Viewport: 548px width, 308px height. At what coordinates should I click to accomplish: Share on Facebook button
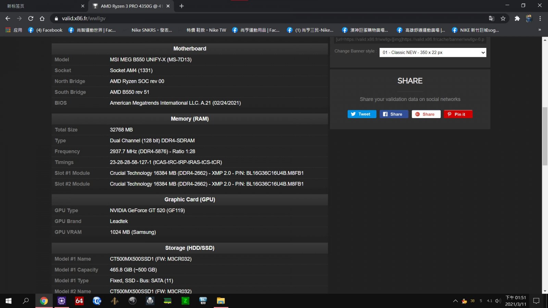(x=394, y=114)
